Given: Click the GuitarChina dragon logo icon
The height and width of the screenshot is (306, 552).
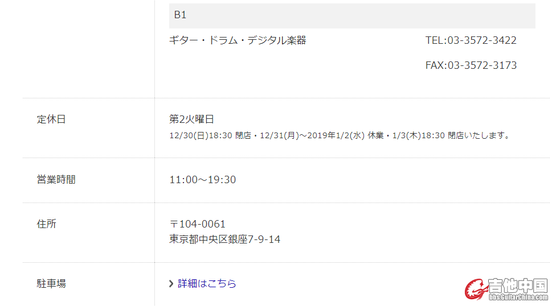Looking at the screenshot, I should click(476, 289).
